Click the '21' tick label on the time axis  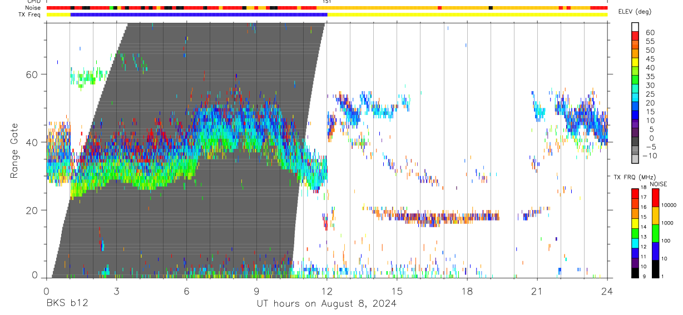pos(537,291)
